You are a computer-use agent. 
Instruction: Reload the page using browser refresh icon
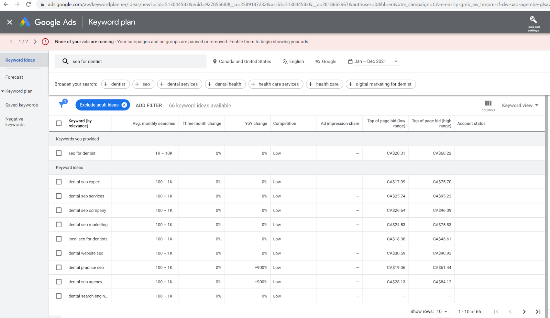[x=29, y=4]
